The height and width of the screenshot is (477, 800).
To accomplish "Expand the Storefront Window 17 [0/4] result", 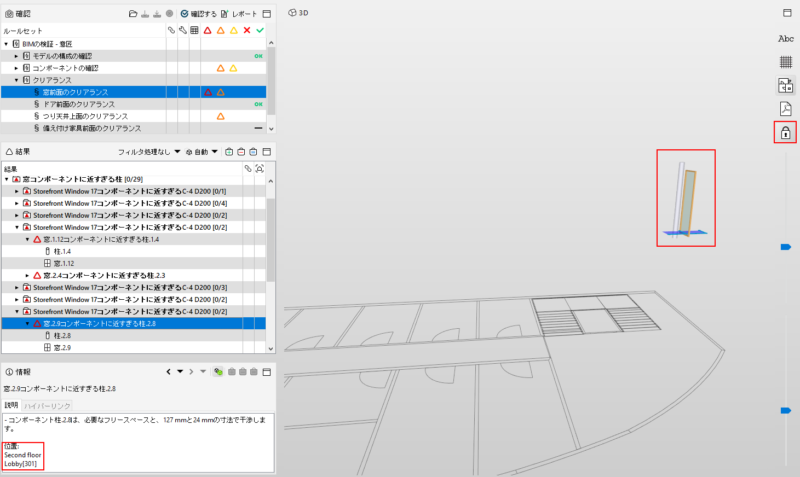I will (x=17, y=203).
